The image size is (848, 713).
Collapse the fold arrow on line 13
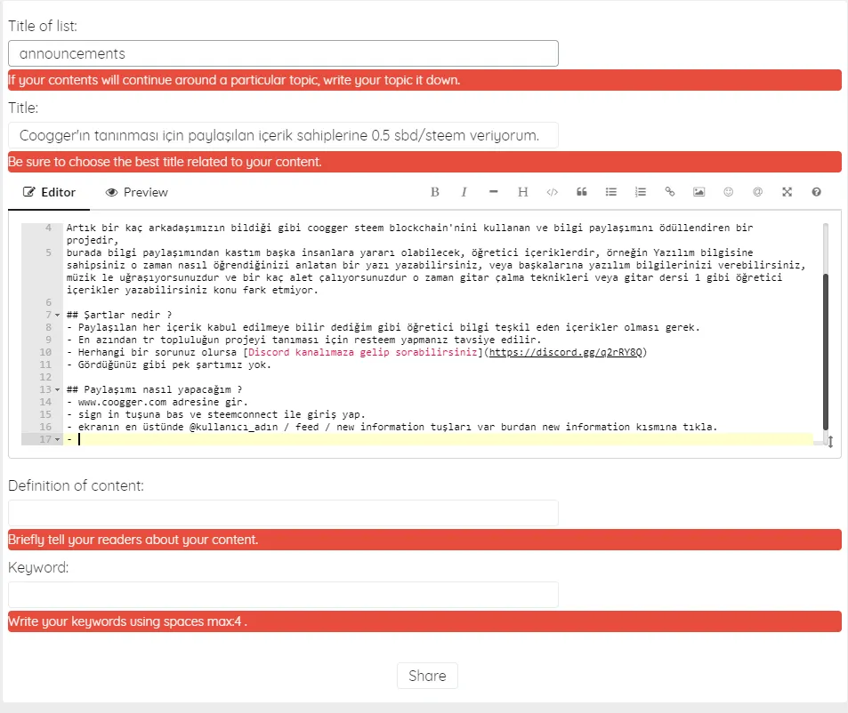(57, 390)
